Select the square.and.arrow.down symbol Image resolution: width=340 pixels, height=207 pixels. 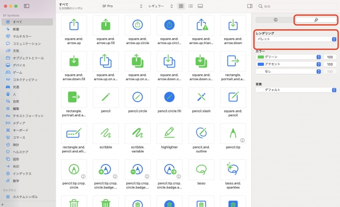point(233,25)
